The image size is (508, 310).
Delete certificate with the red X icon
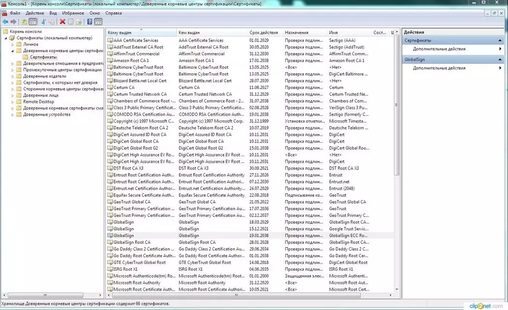(x=62, y=22)
